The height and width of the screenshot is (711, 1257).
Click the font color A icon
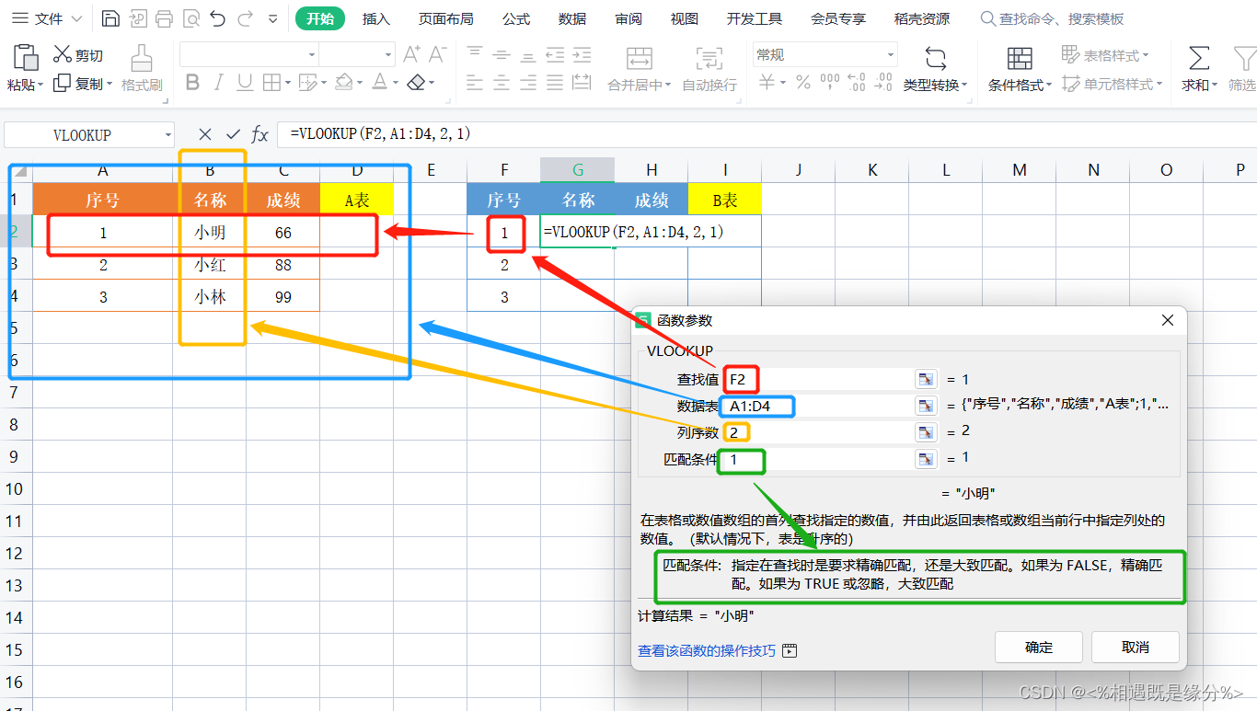379,83
